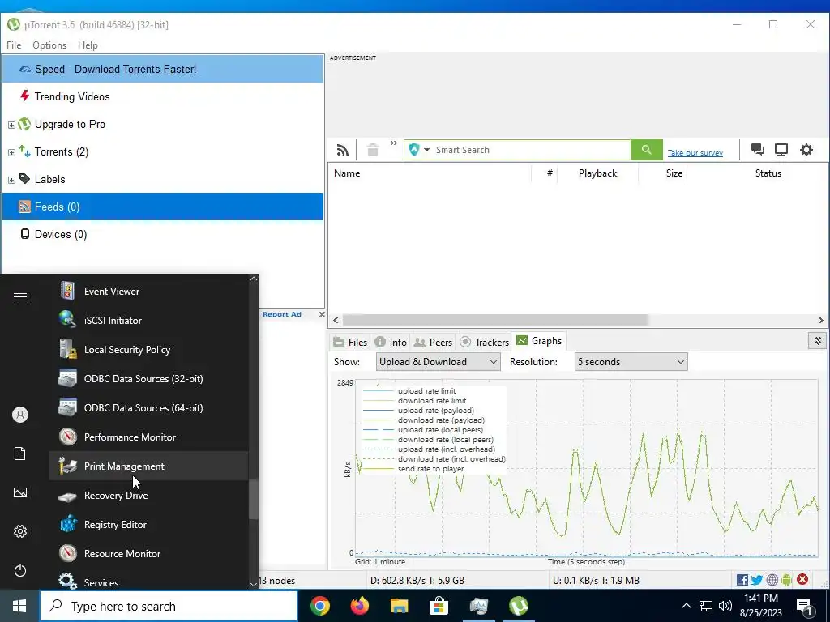
Task: Click the green search magnifier button
Action: (646, 150)
